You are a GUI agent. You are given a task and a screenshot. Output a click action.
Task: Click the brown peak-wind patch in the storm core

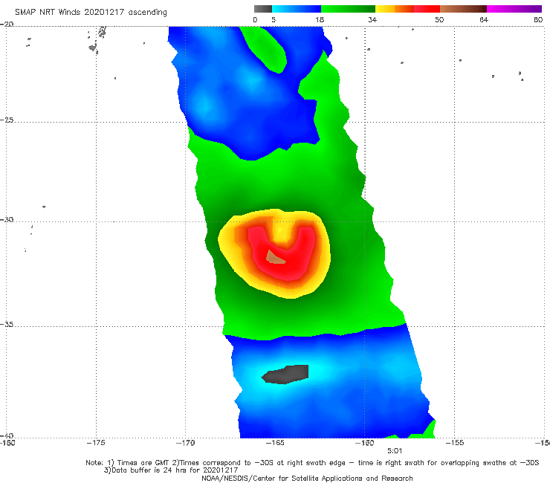[x=275, y=257]
